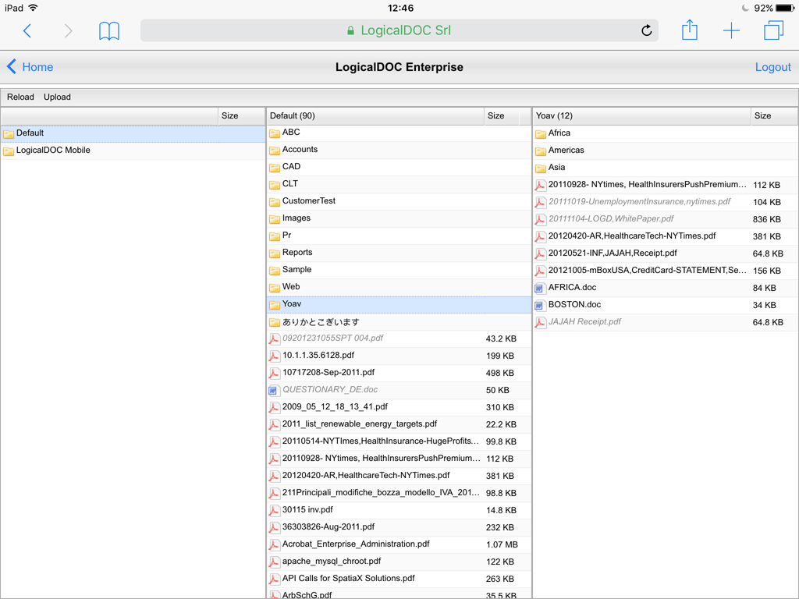799x599 pixels.
Task: Tap Safari's back arrow button
Action: [27, 31]
